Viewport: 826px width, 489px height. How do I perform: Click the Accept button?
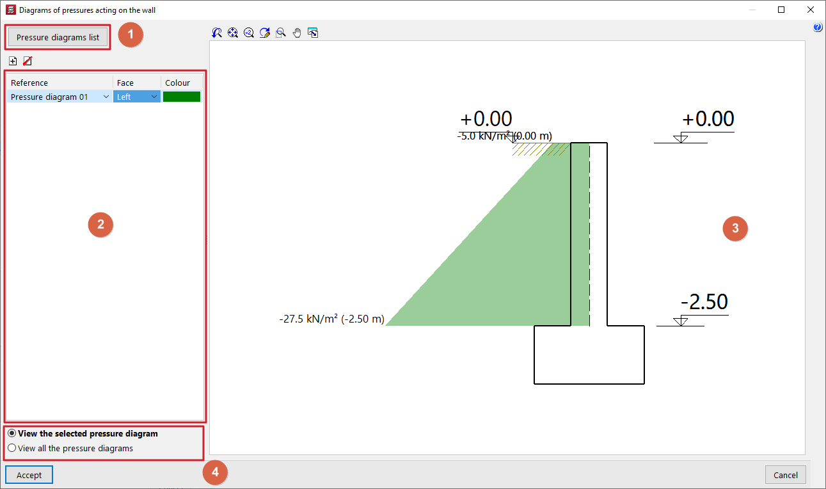tap(29, 475)
